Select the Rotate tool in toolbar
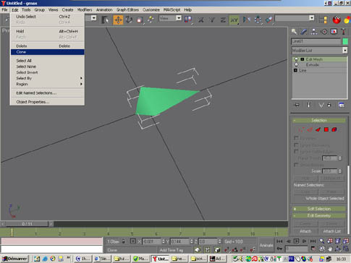351x263 pixels. 129,20
